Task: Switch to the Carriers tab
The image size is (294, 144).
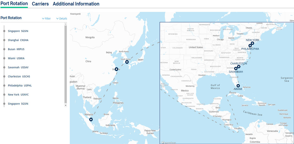Action: tap(40, 4)
